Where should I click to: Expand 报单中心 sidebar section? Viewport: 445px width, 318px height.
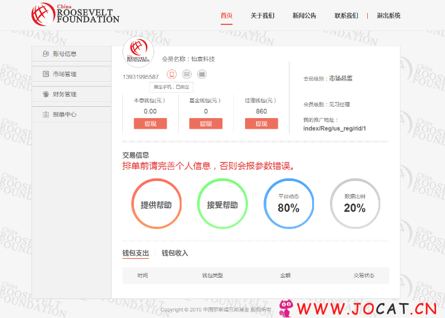[x=65, y=115]
